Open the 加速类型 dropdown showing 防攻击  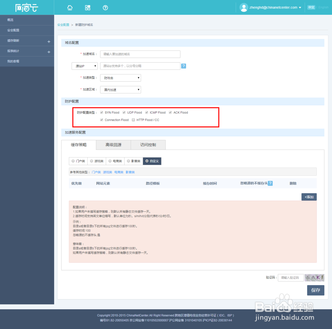(121, 78)
